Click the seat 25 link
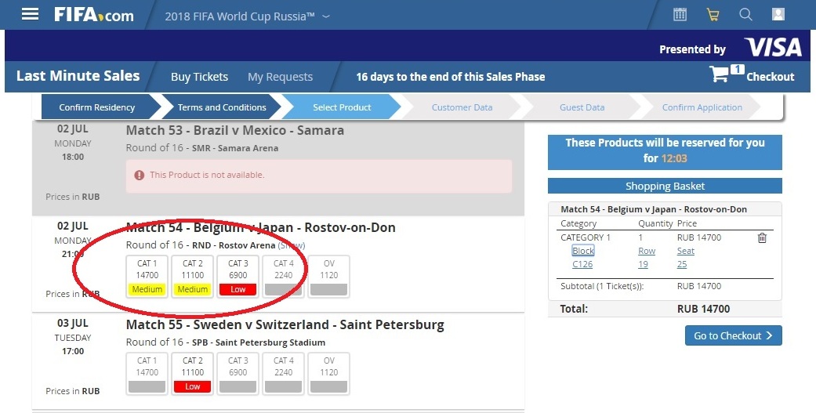Screen dimensions: 816x413 [x=682, y=264]
